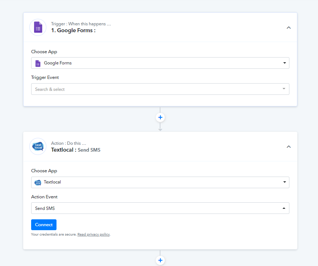This screenshot has width=318, height=266.
Task: Click the Connect button
Action: click(x=44, y=225)
